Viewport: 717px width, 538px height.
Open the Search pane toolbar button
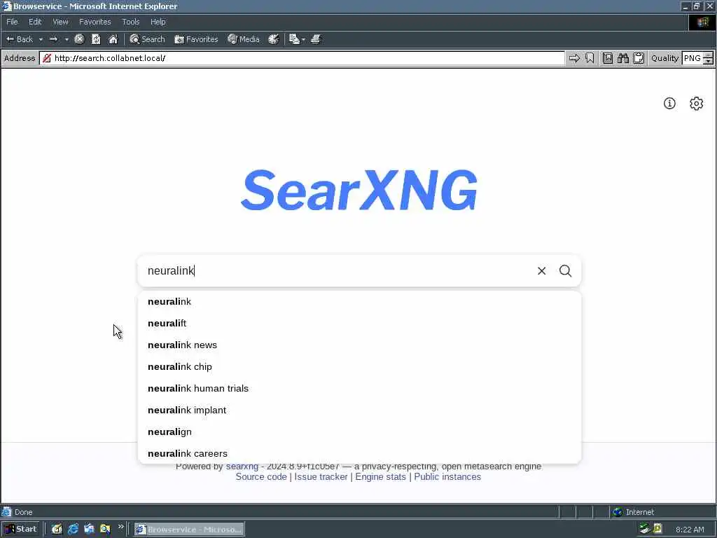pos(147,39)
